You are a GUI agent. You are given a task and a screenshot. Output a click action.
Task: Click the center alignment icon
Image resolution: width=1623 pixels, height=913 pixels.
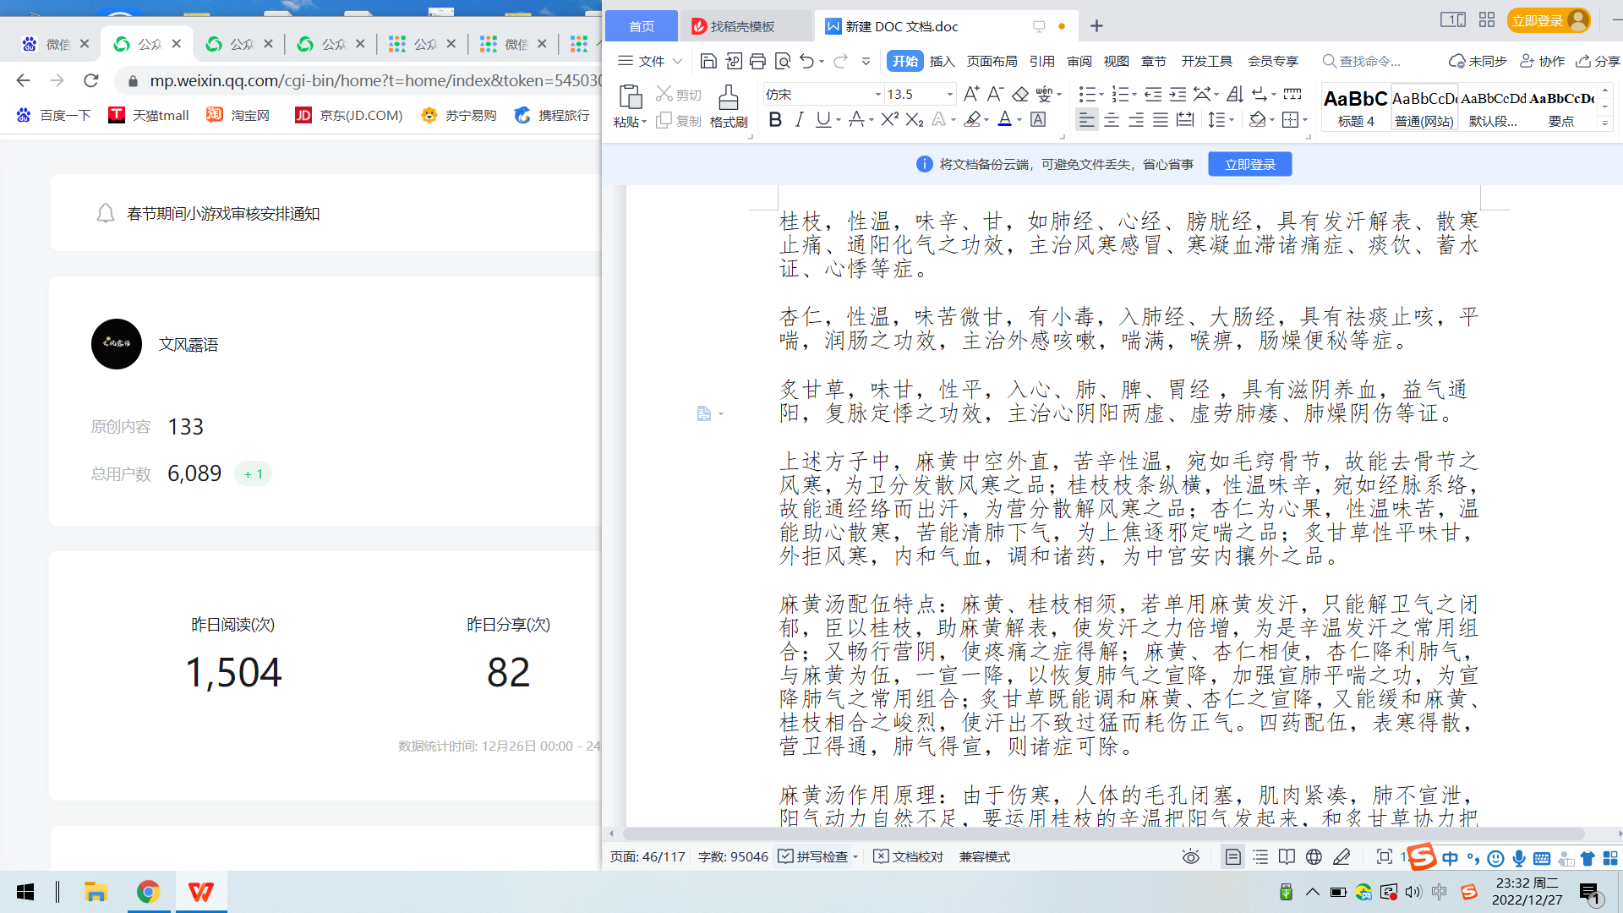point(1112,120)
